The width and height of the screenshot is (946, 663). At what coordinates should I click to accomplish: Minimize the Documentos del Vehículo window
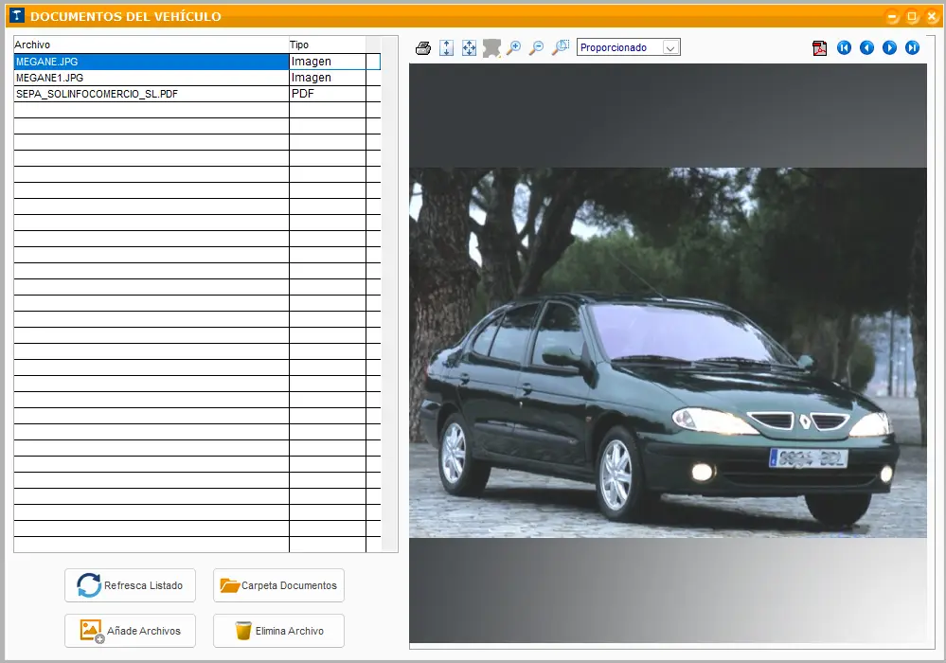coord(893,16)
